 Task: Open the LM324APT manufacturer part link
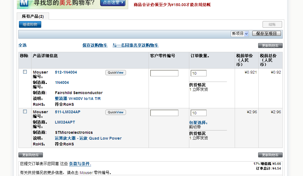pos(65,122)
